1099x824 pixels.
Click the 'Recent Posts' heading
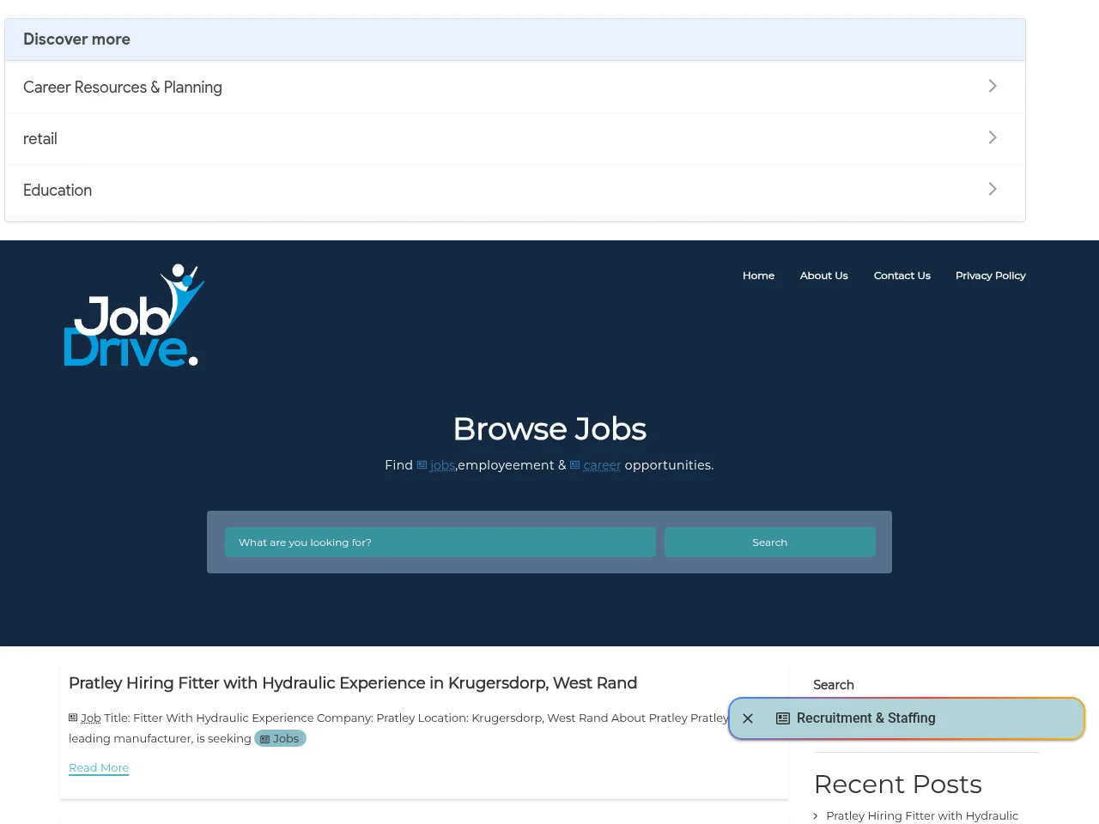(x=898, y=785)
